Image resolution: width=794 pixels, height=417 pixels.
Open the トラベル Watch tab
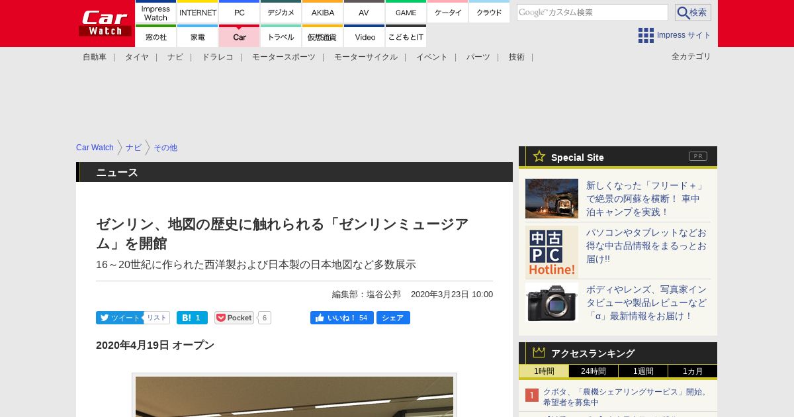[x=281, y=36]
